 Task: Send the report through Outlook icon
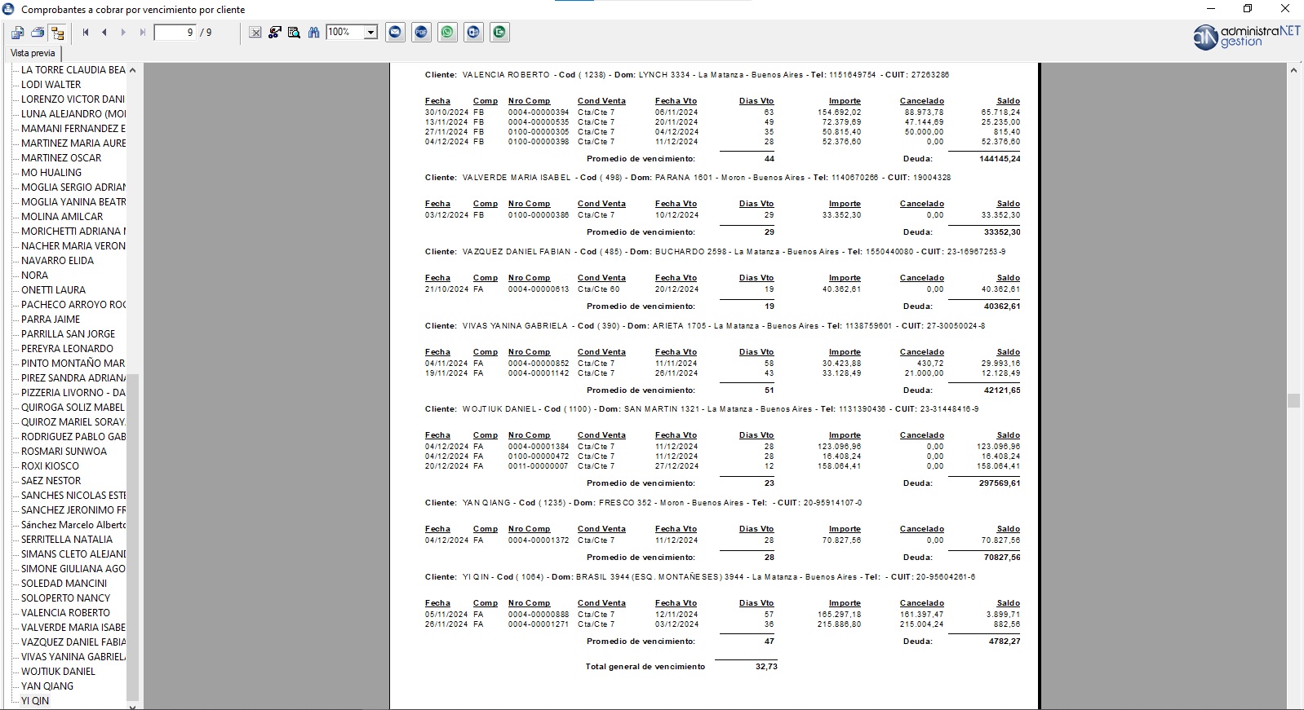click(x=473, y=33)
